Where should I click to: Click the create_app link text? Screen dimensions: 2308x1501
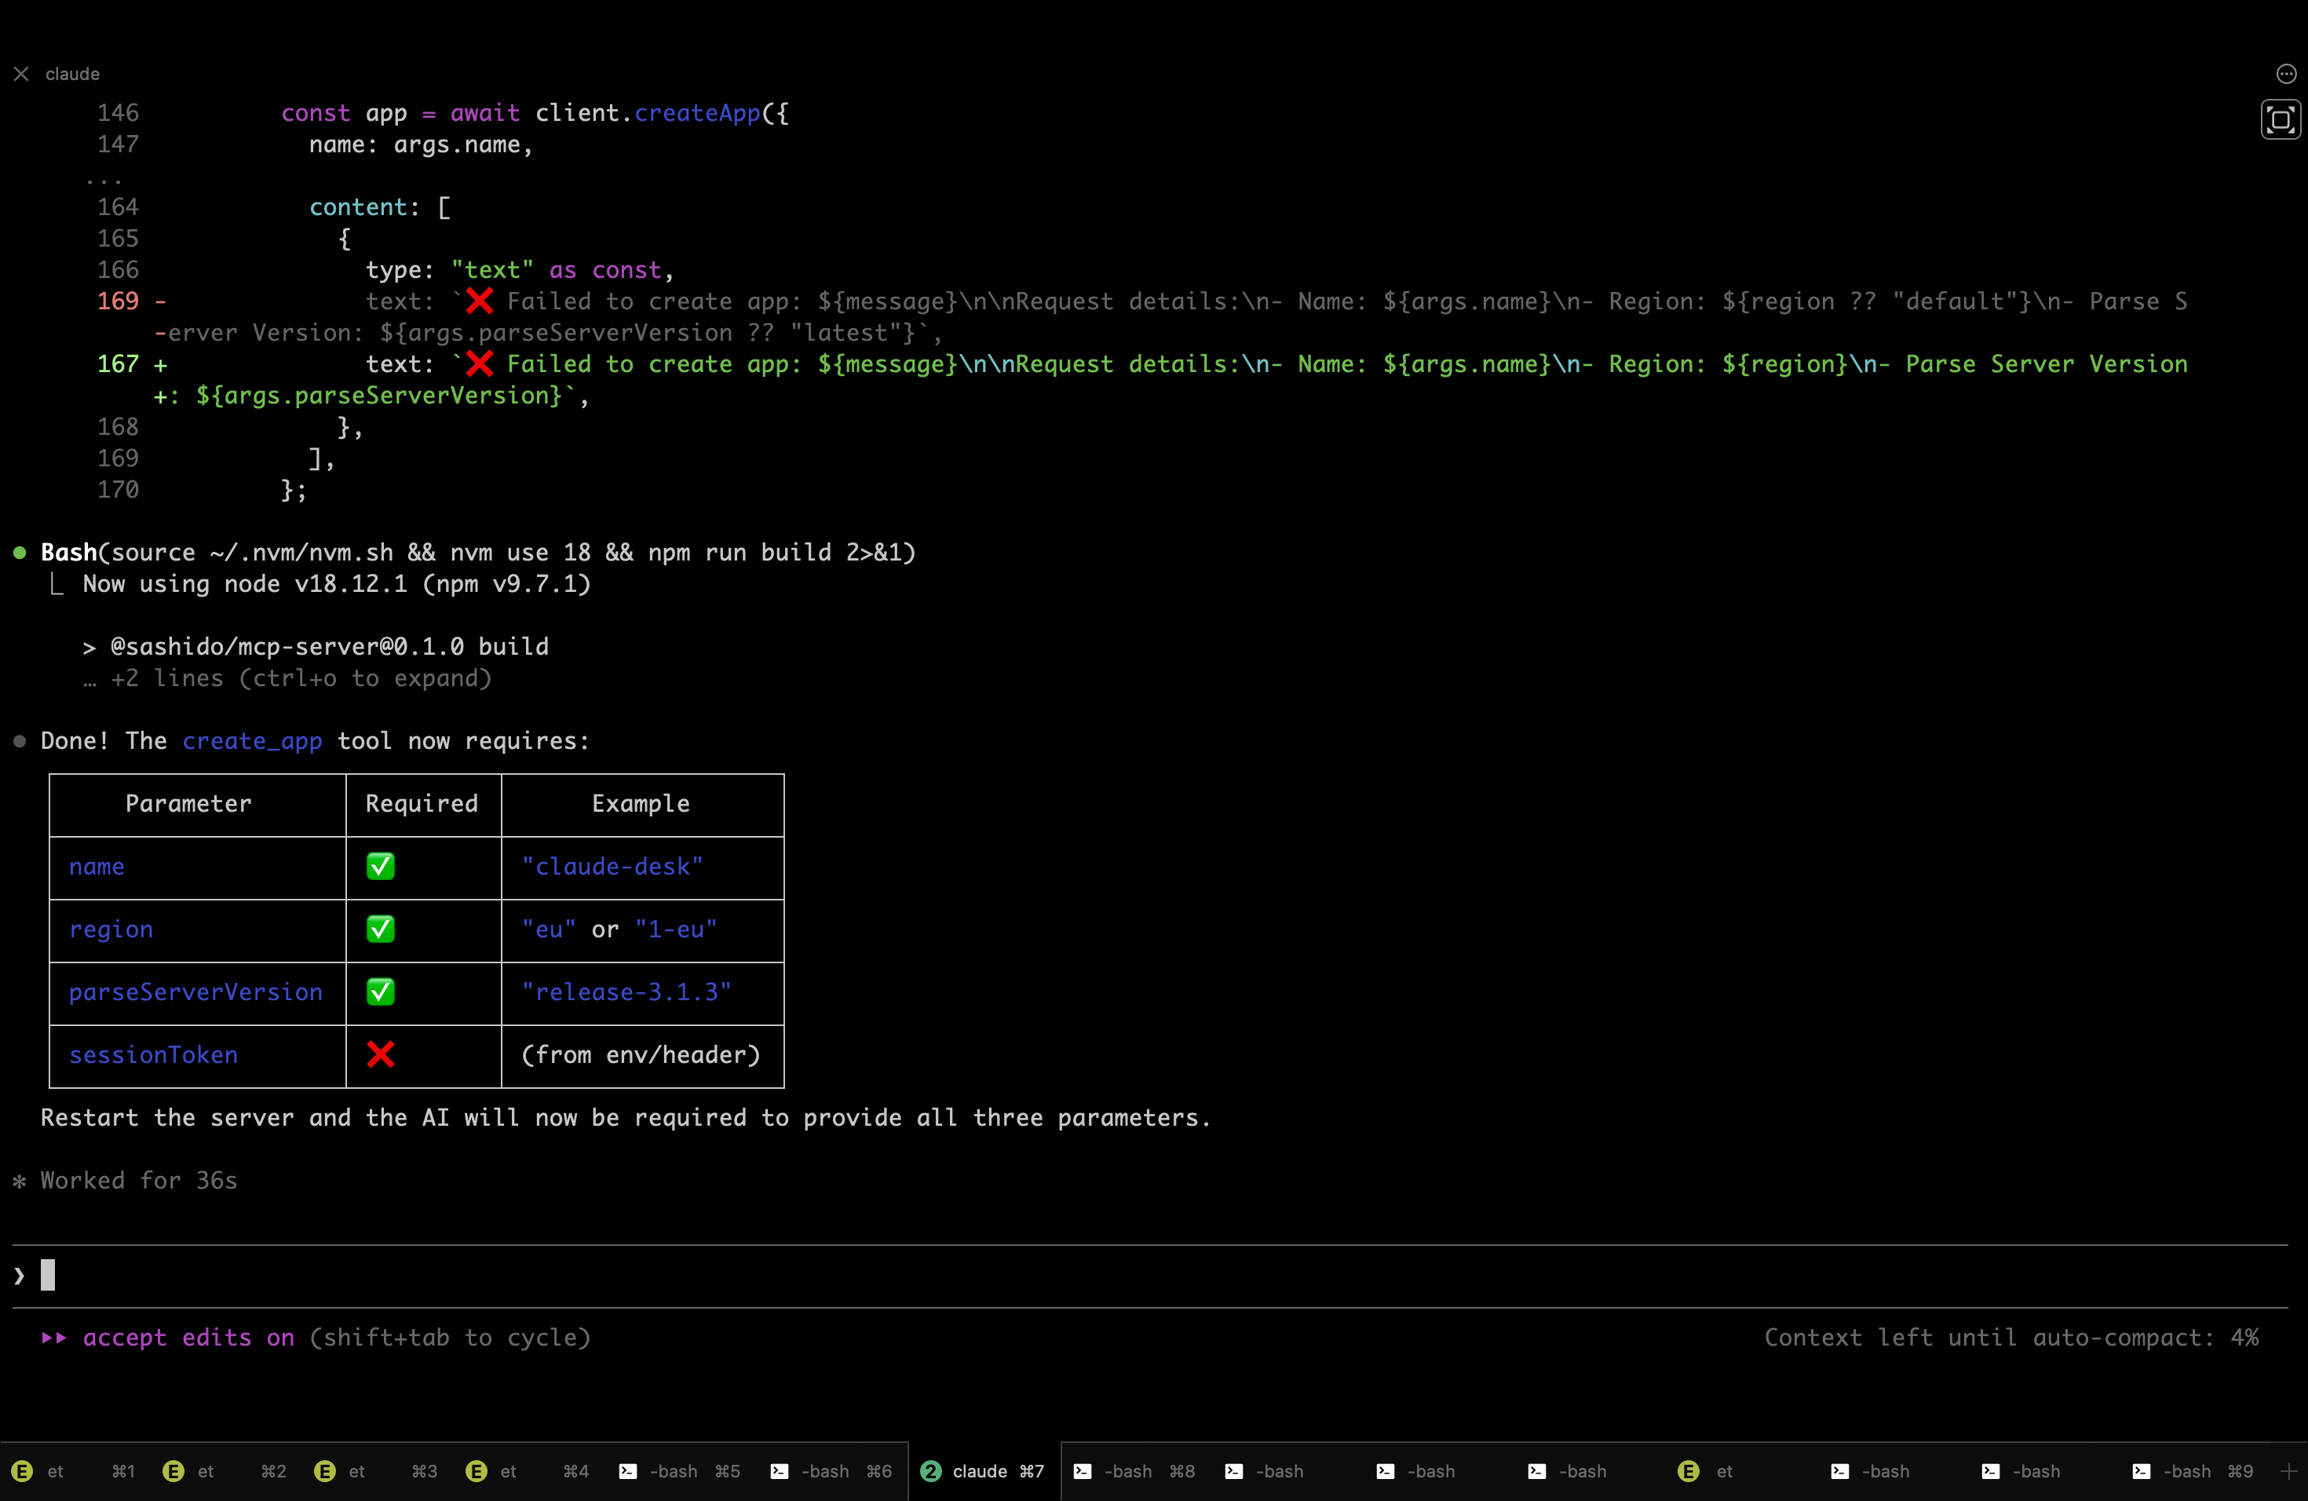pyautogui.click(x=251, y=741)
